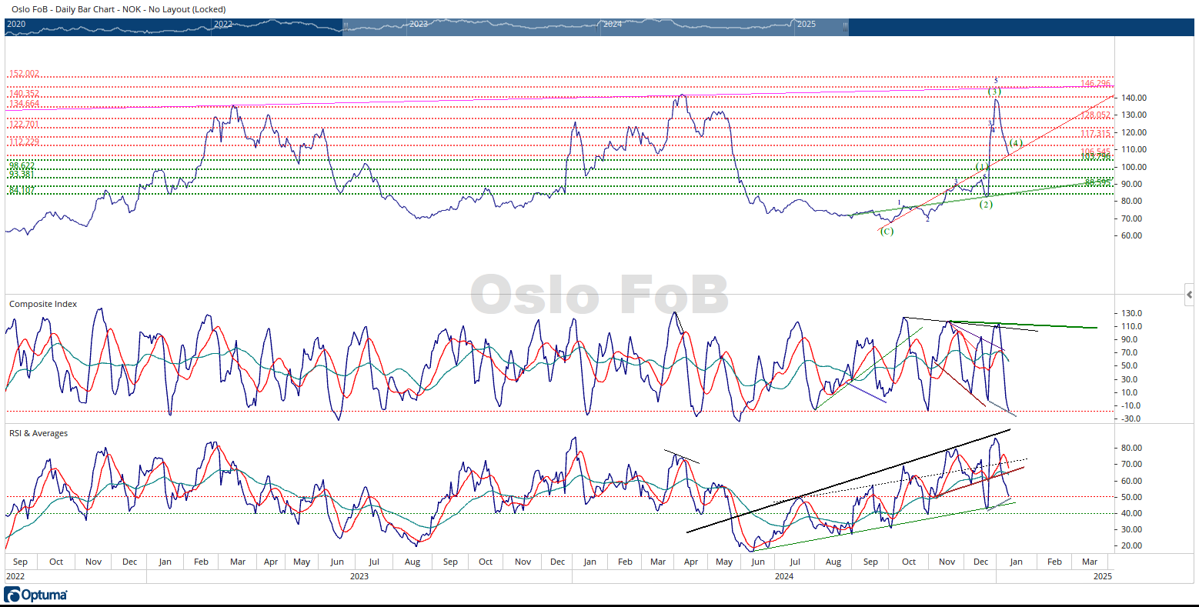Click the Optuma logo

[x=35, y=595]
